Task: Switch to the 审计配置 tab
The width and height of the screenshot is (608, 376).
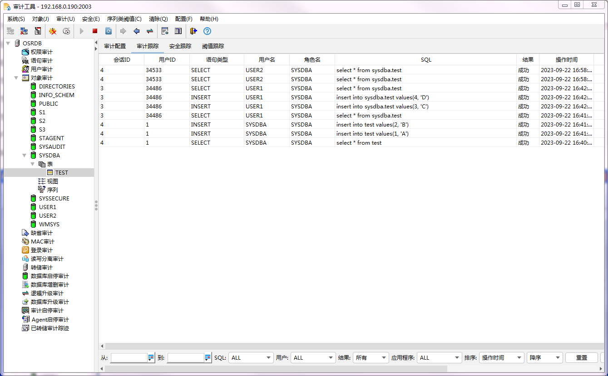Action: 115,46
